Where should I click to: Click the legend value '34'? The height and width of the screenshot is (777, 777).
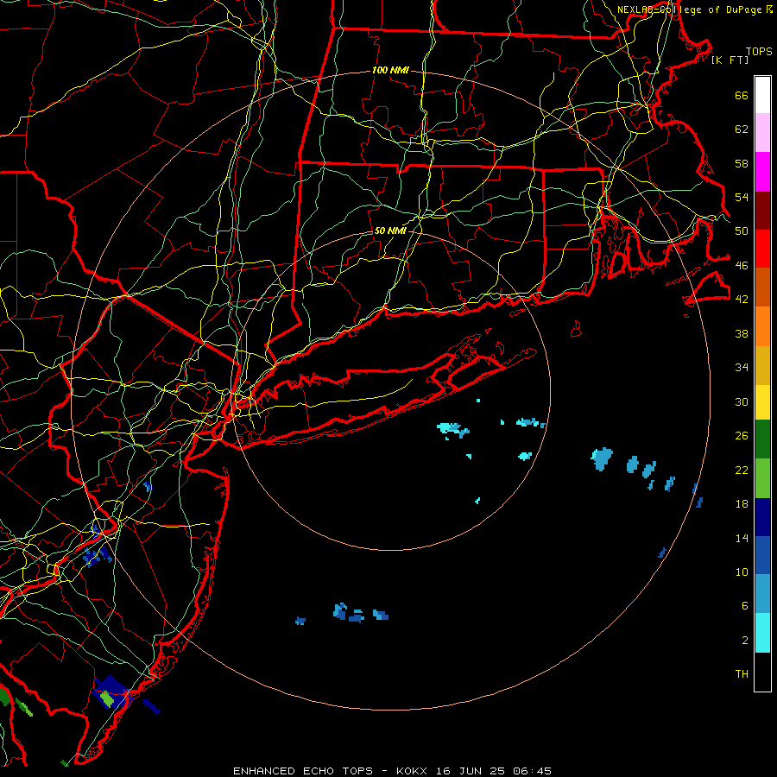tap(742, 368)
